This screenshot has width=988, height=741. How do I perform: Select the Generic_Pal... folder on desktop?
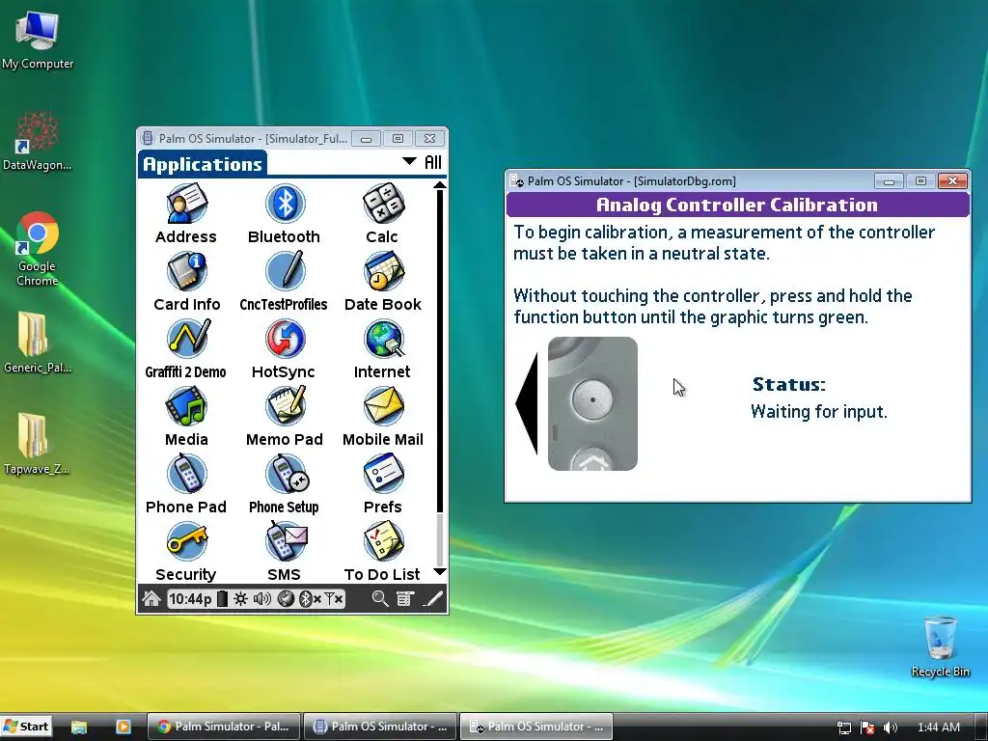point(38,343)
